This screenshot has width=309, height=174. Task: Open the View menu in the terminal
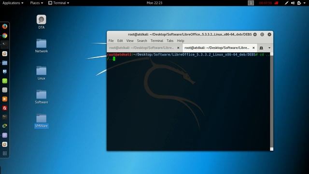(x=130, y=41)
